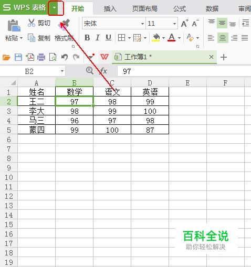Redo action arrow
This screenshot has height=267, width=251.
(x=76, y=57)
